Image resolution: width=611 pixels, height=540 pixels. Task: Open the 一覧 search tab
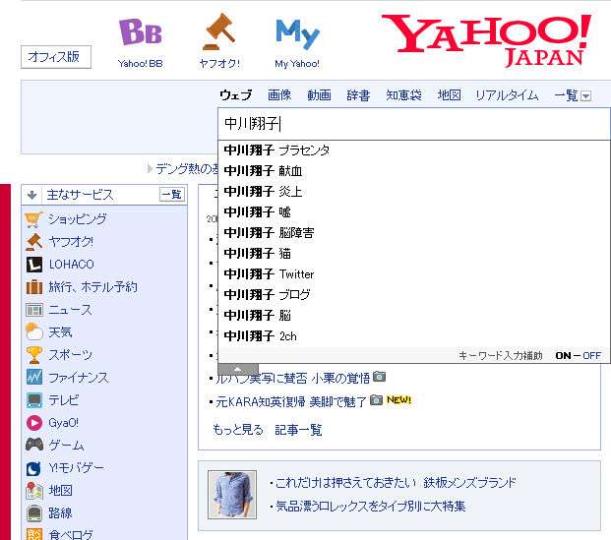(x=566, y=95)
